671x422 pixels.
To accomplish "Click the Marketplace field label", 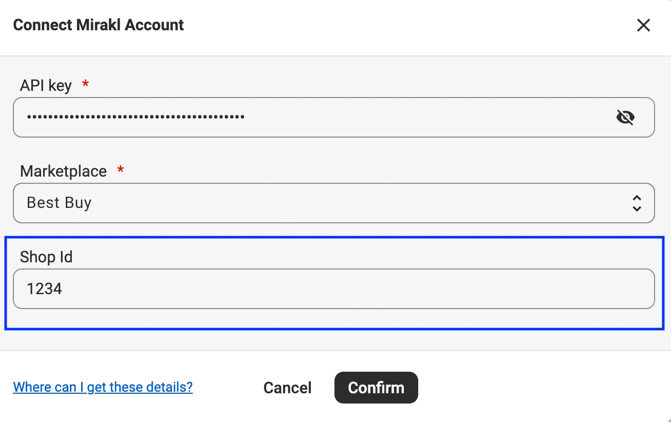I will click(x=63, y=171).
